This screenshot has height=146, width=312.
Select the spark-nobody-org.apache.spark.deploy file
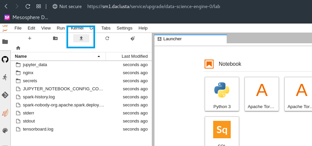point(81,105)
